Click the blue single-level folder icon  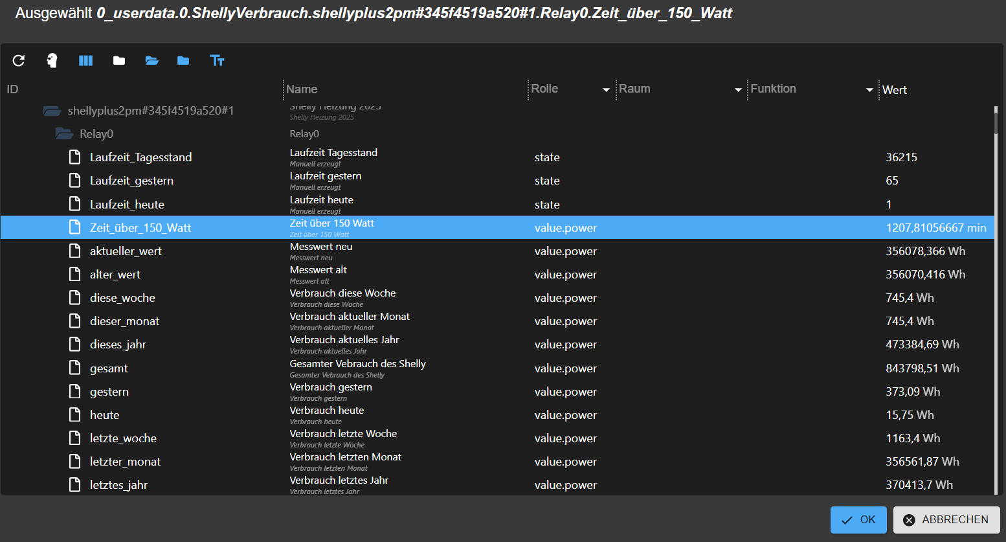tap(183, 60)
